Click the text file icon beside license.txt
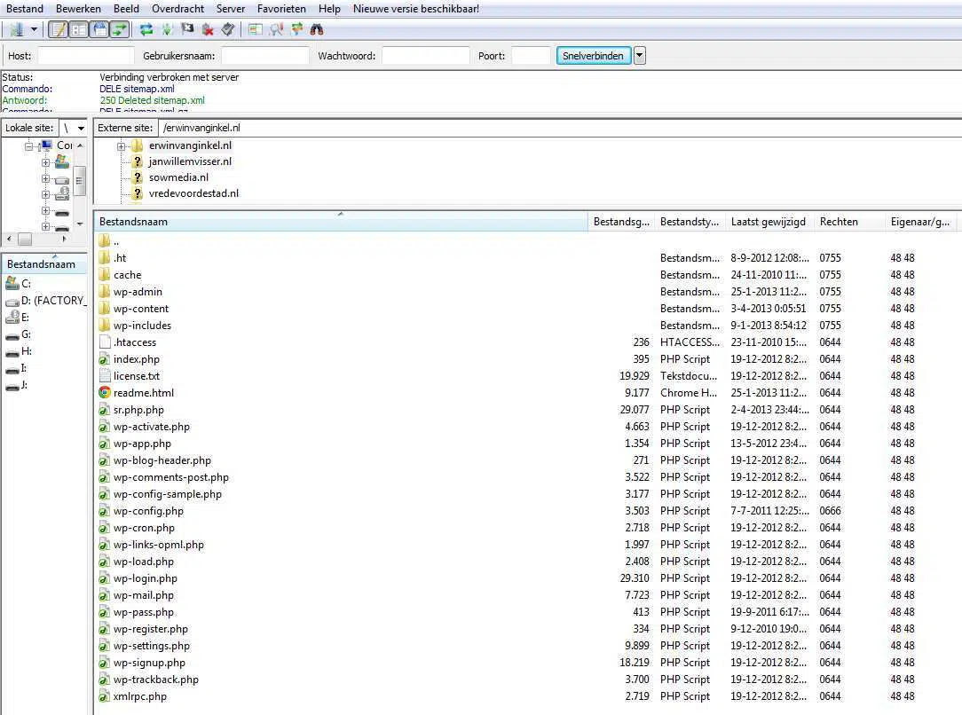The image size is (962, 715). (105, 376)
